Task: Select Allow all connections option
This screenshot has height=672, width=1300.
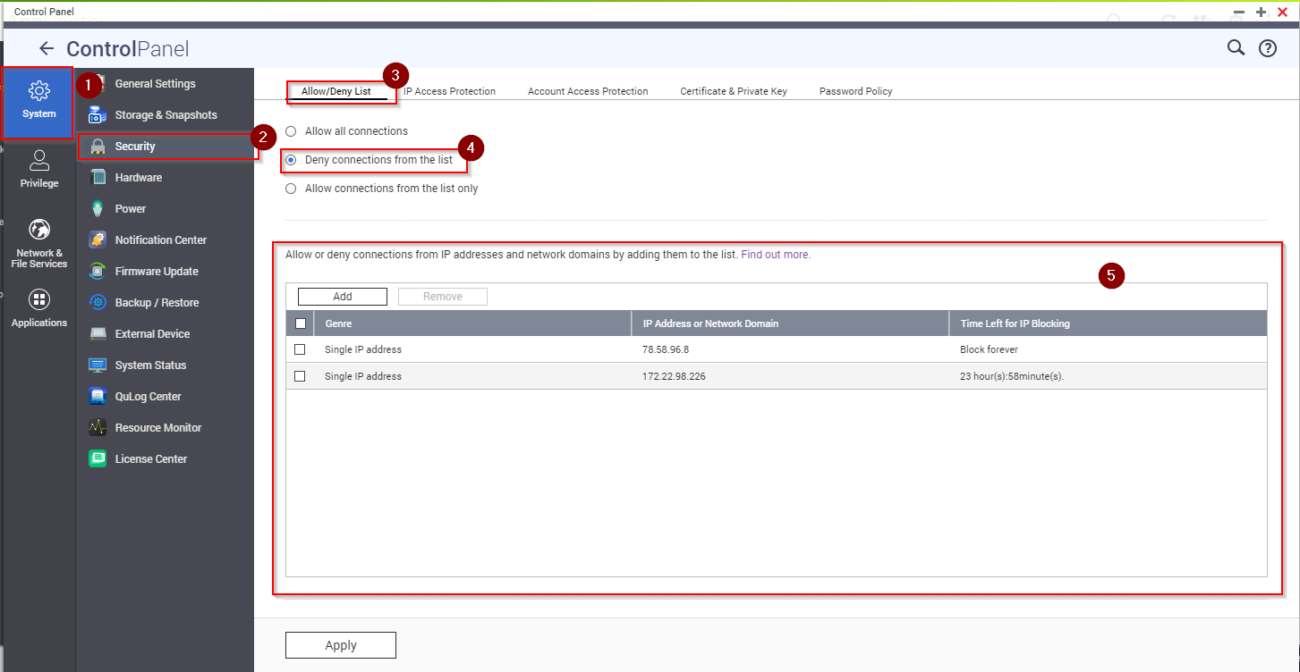Action: click(291, 131)
